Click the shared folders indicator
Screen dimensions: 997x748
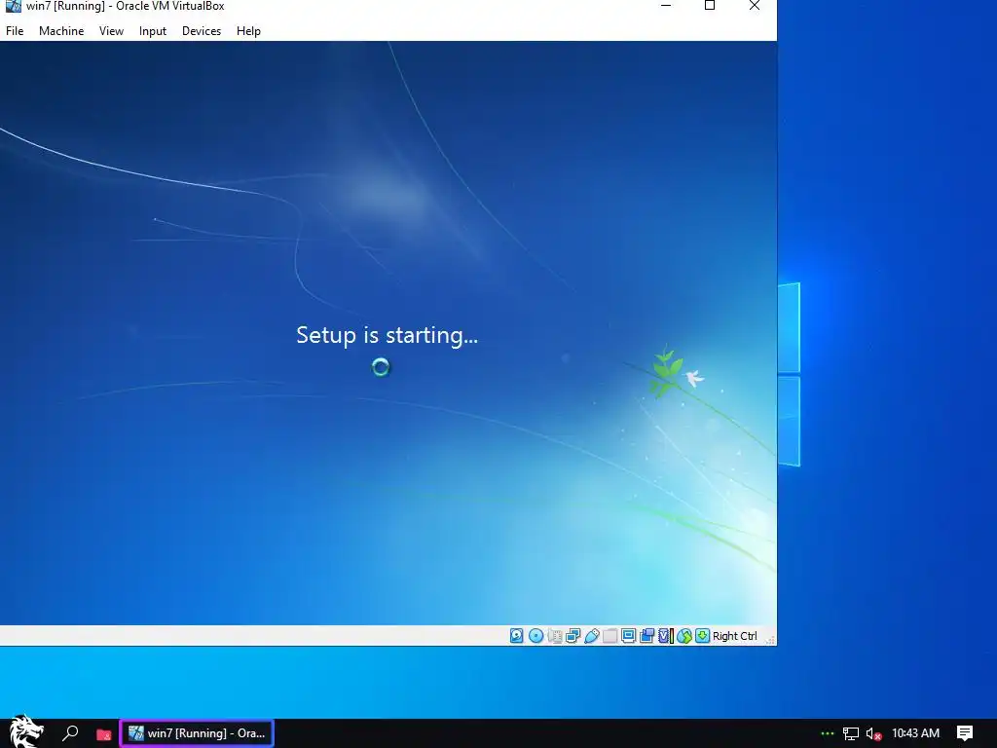(609, 635)
